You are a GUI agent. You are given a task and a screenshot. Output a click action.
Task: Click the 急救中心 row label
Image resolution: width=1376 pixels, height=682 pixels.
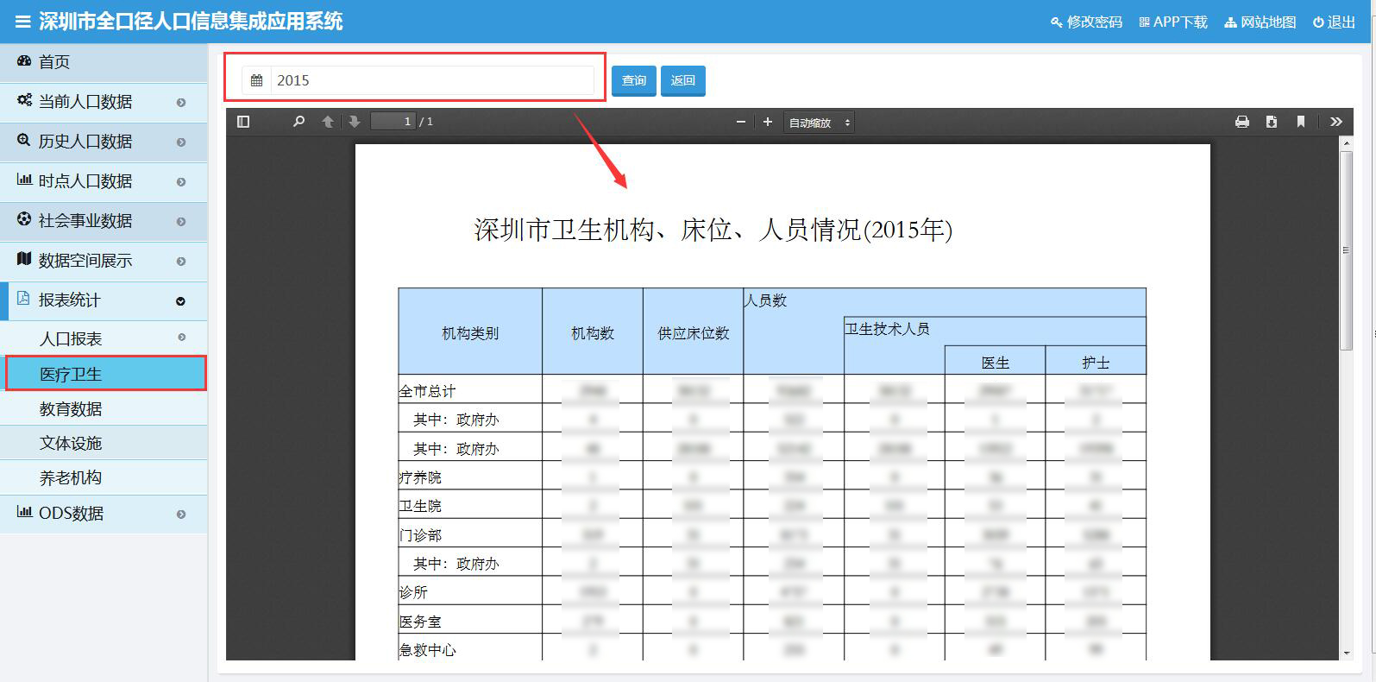tap(427, 650)
